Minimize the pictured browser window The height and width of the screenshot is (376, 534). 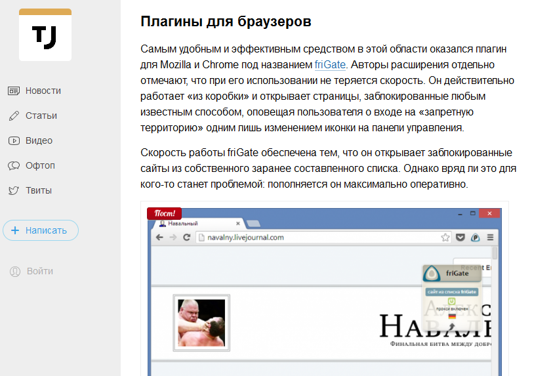(x=460, y=213)
